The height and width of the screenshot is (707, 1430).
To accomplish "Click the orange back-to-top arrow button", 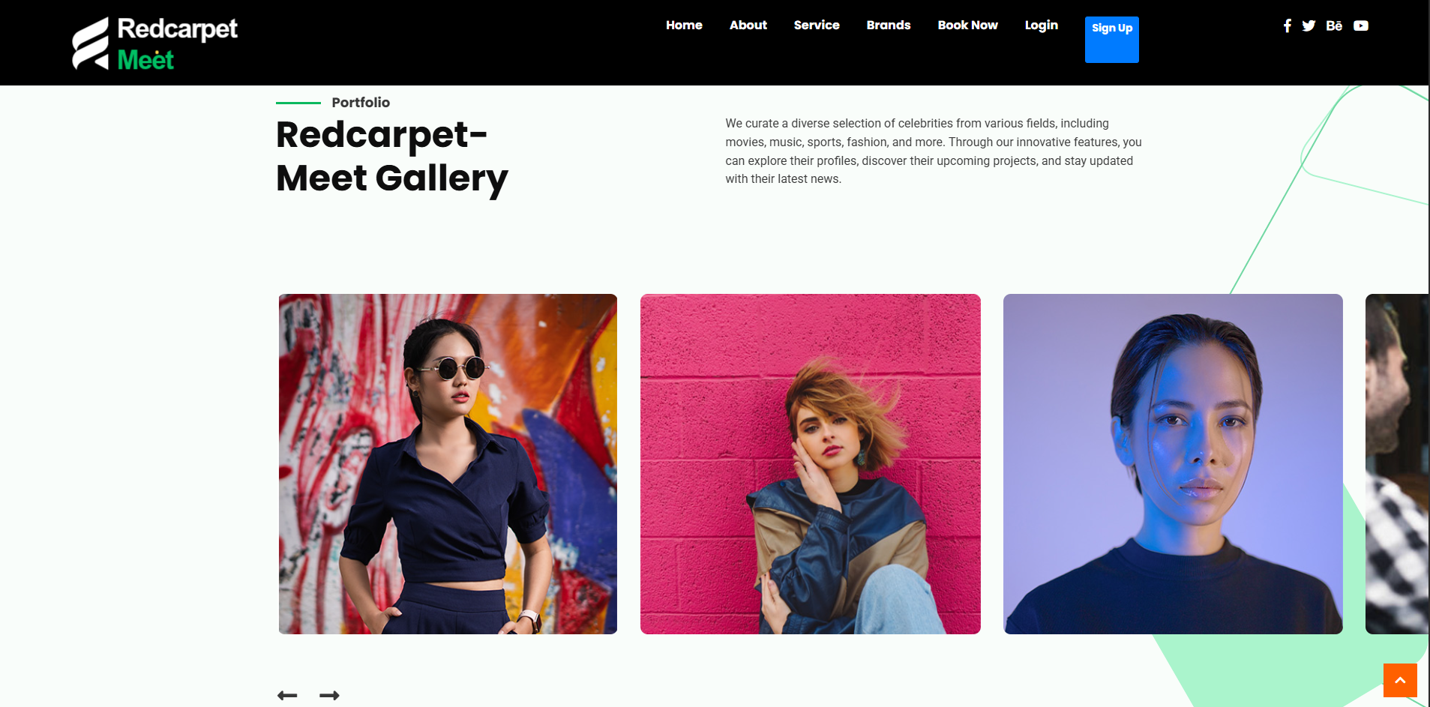I will [x=1400, y=681].
